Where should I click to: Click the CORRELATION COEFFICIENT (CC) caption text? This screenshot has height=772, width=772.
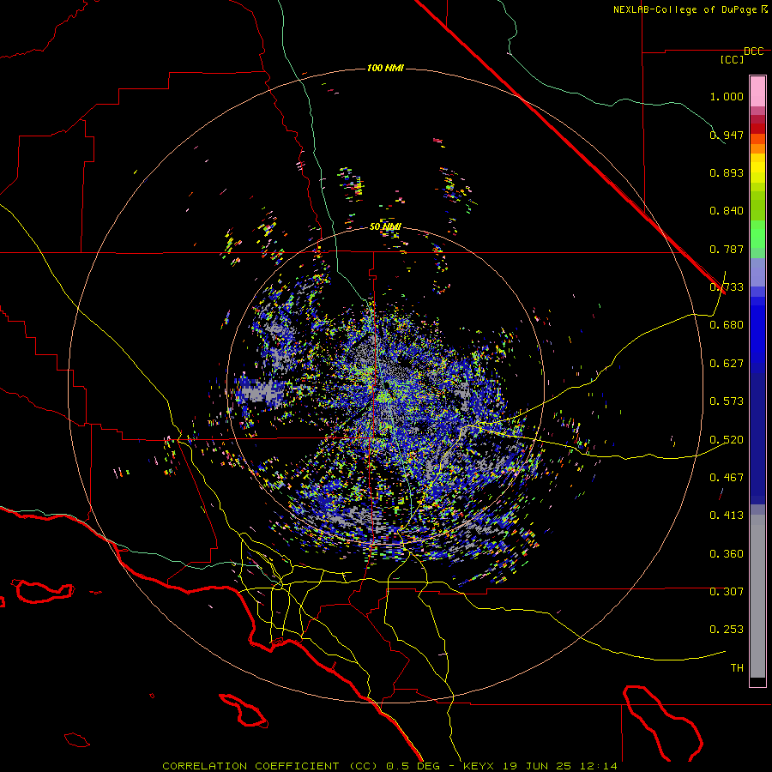(x=269, y=766)
